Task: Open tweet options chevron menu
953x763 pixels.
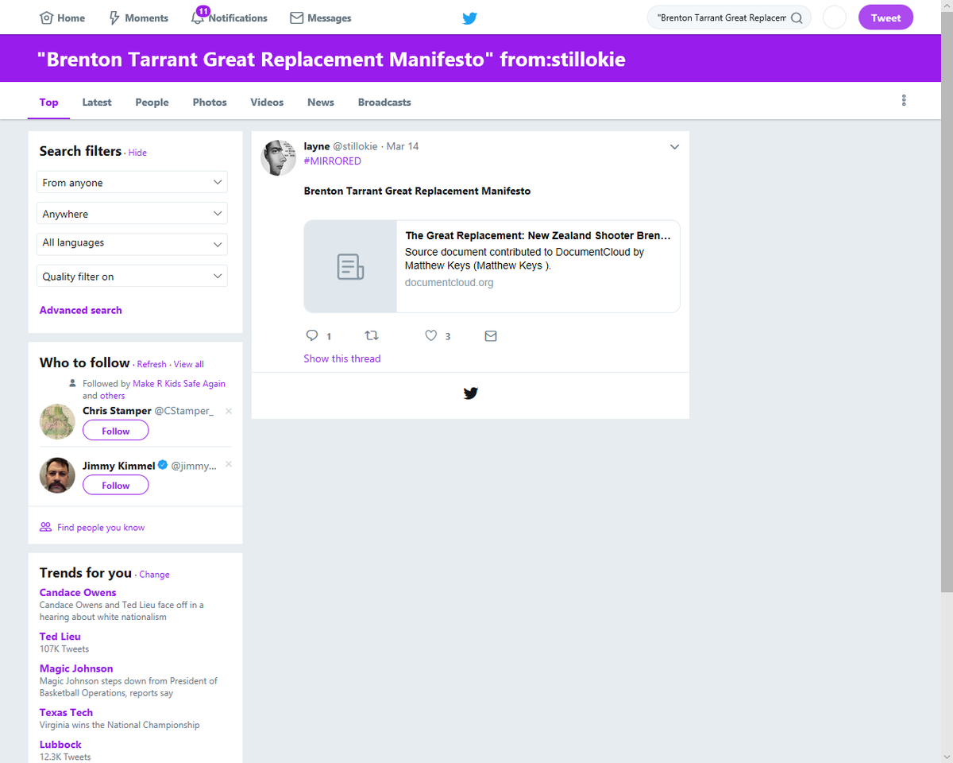Action: tap(674, 147)
